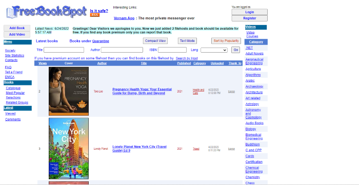Focus the Title search field
This screenshot has width=359, height=185.
64,50
